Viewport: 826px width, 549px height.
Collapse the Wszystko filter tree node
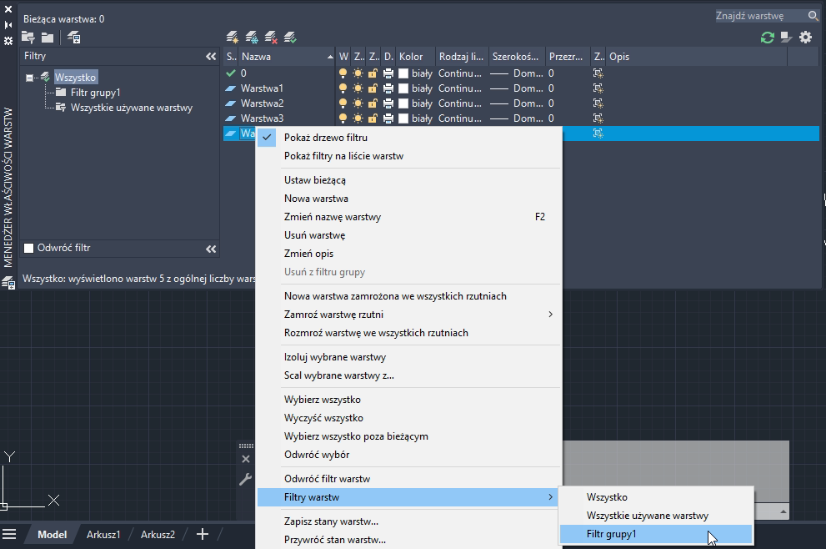[29, 78]
